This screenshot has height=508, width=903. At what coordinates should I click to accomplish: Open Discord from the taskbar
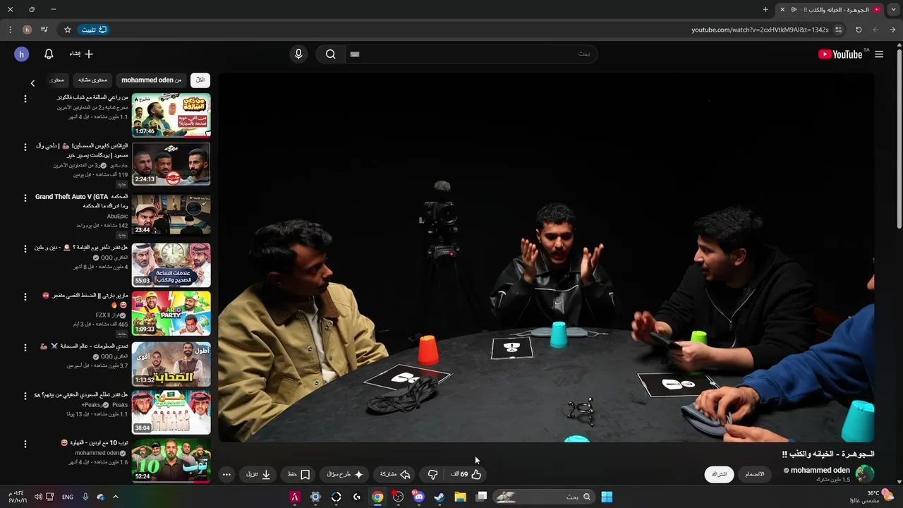tap(419, 497)
